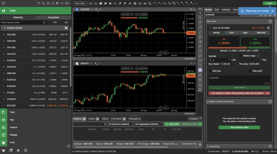The image size is (277, 154).
Task: Click the New pending order button
Action: click(239, 127)
